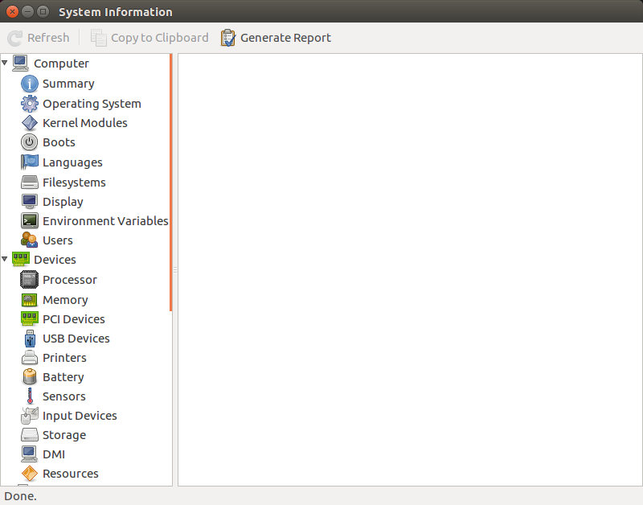Screen dimensions: 643x505
Task: Select the Display monitor icon
Action: pyautogui.click(x=30, y=201)
